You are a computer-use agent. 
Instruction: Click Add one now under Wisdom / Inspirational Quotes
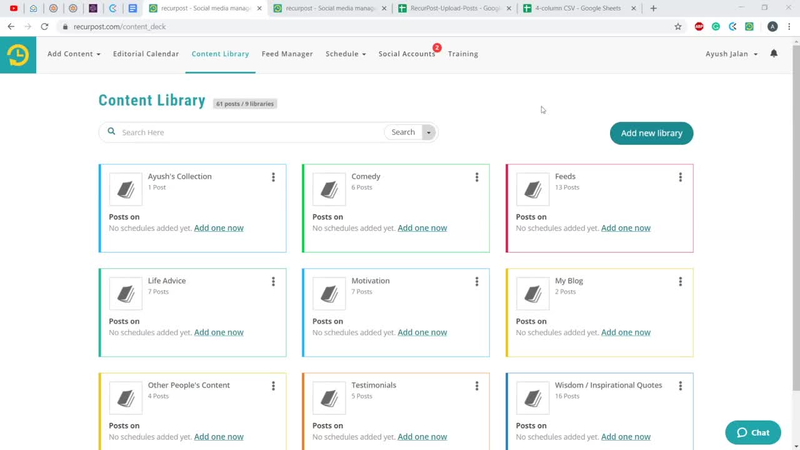tap(626, 437)
